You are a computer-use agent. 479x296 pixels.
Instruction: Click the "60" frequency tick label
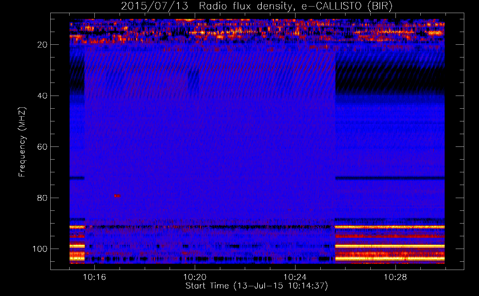click(42, 147)
